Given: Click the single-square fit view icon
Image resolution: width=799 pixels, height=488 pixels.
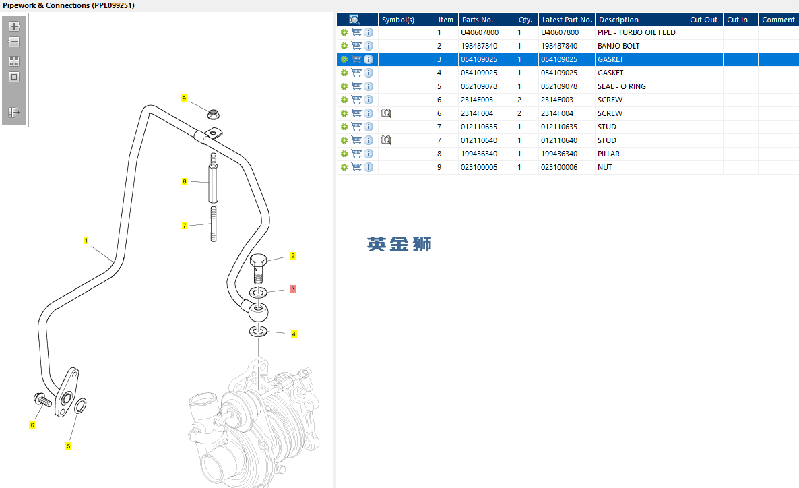Looking at the screenshot, I should [x=14, y=77].
